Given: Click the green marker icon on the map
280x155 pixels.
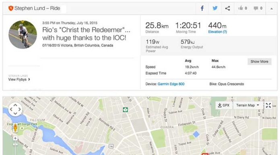Looking at the screenshot, I should (125, 110).
